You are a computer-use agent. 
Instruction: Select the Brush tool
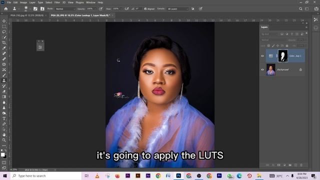4,75
